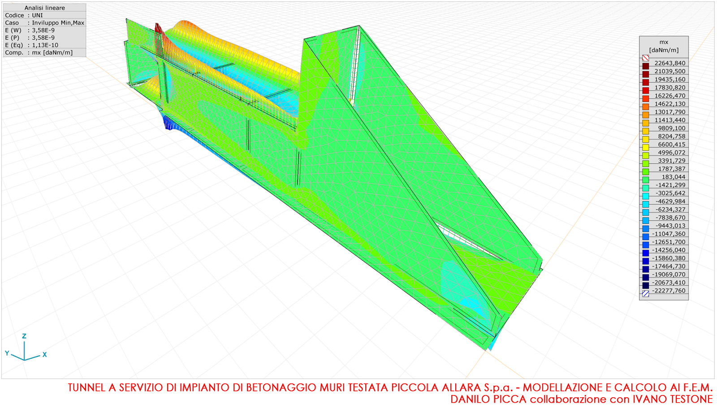Click the 'Comp. : mx [daNm/m]' row
The image size is (717, 408).
coord(44,53)
